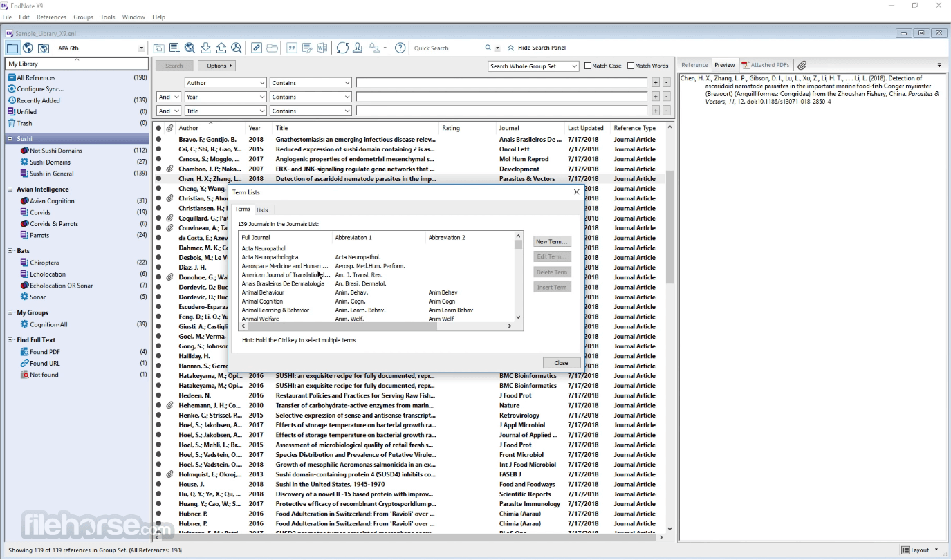This screenshot has height=560, width=951.
Task: Insert Citation into Word document
Action: pyautogui.click(x=293, y=48)
